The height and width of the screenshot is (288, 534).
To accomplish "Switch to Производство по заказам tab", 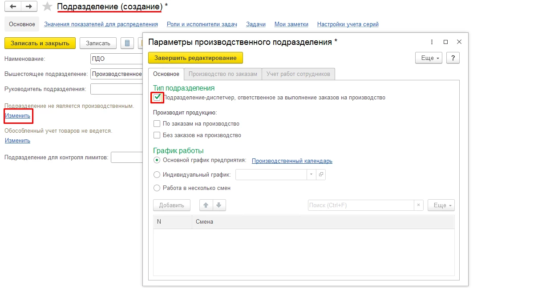I will 223,74.
